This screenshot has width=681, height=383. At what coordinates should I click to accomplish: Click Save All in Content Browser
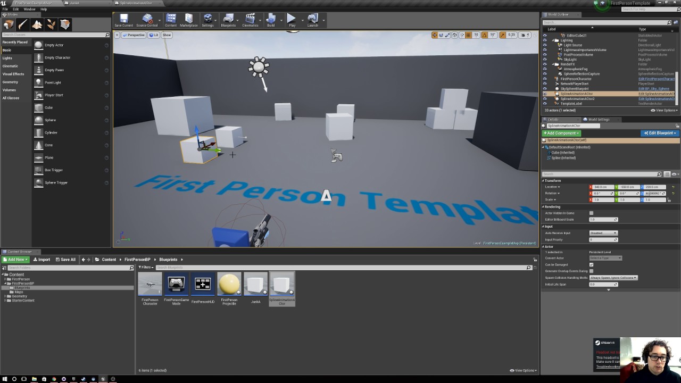point(65,260)
